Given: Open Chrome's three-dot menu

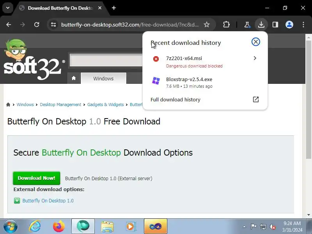Looking at the screenshot, I should pos(303,25).
